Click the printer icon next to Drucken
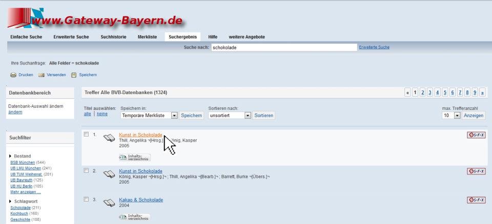 click(13, 75)
